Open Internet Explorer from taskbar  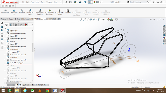point(25,91)
